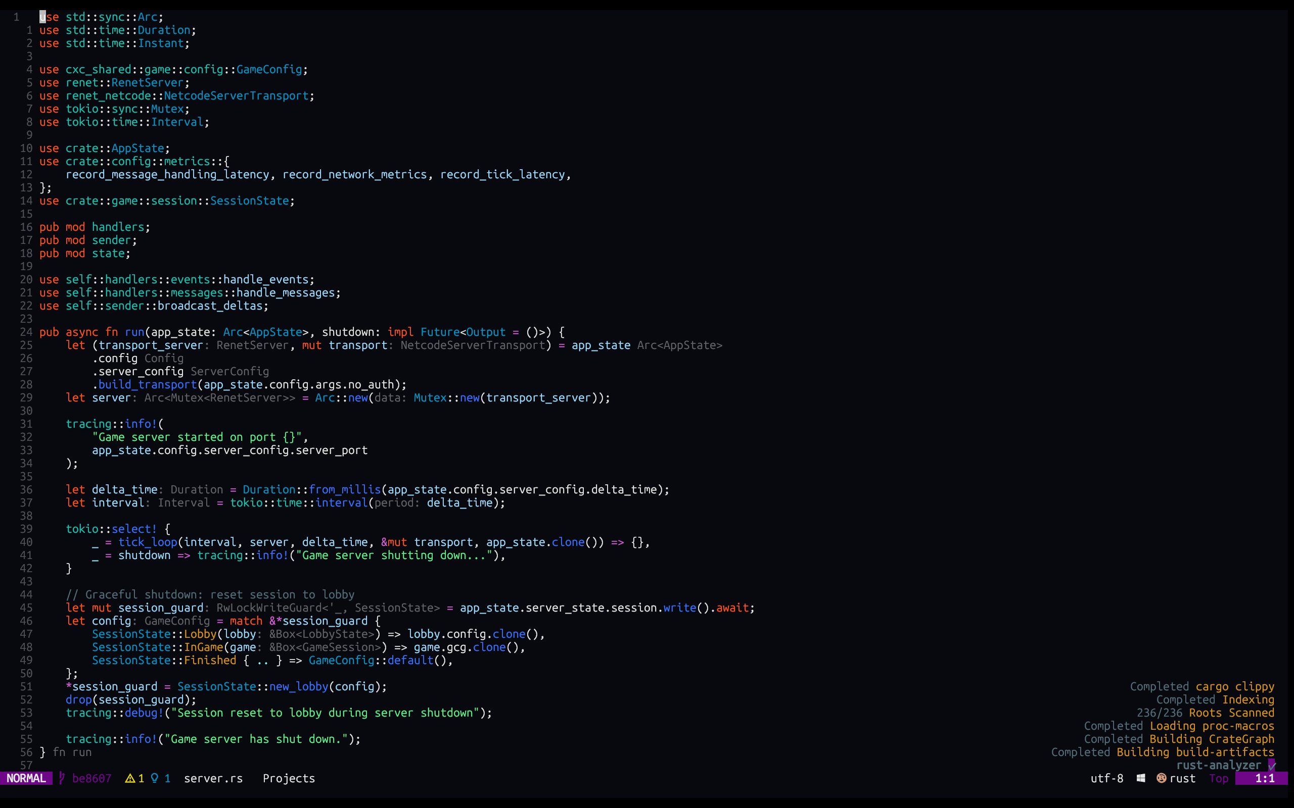Click 'broadcast_deltas' in the use statement
1294x808 pixels.
coord(210,306)
